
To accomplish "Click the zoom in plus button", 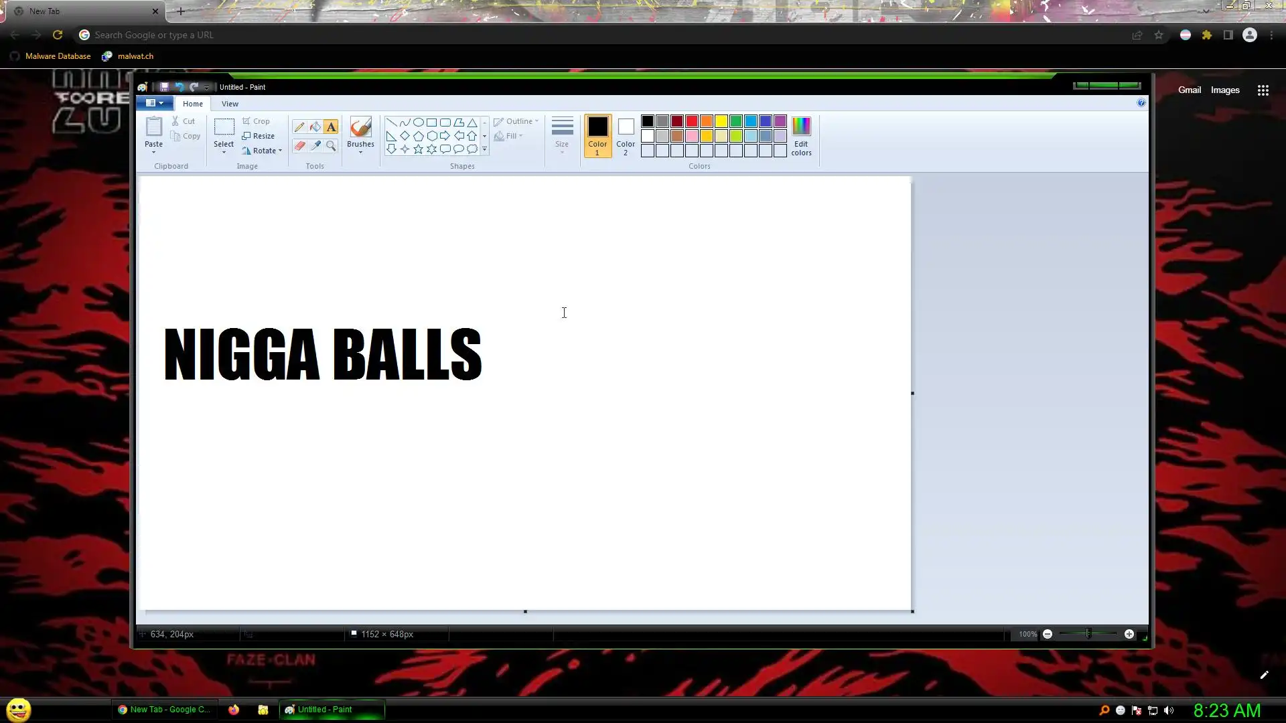I will coord(1129,634).
